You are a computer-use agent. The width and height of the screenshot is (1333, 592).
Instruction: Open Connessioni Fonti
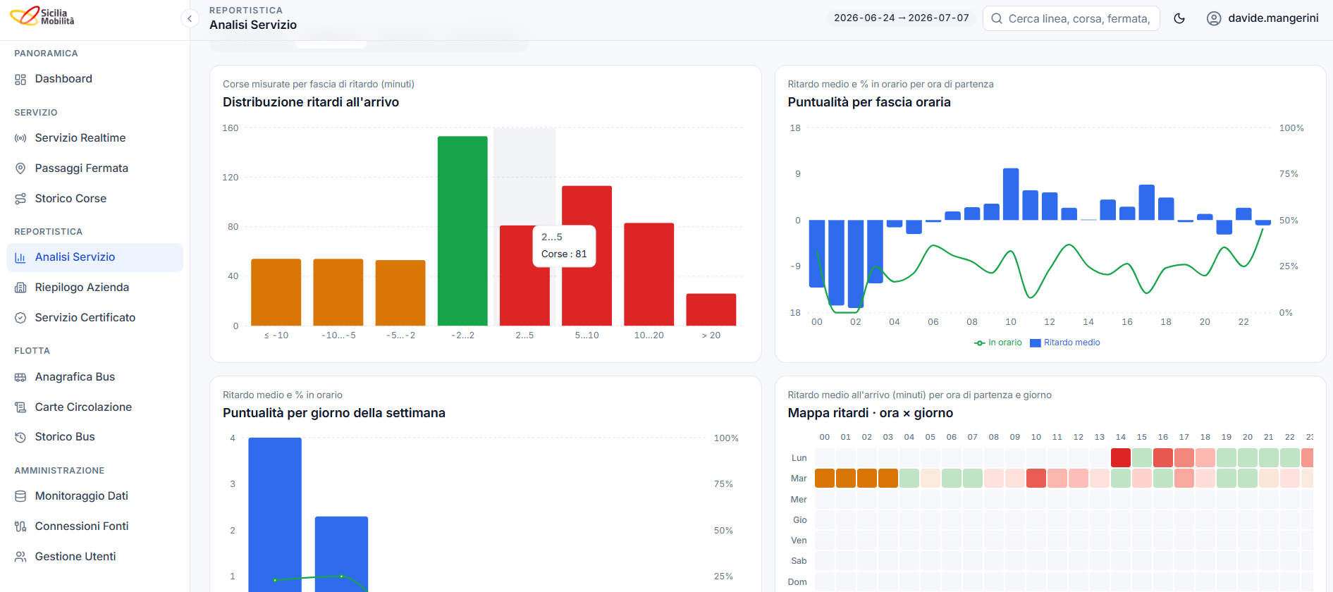pyautogui.click(x=94, y=526)
